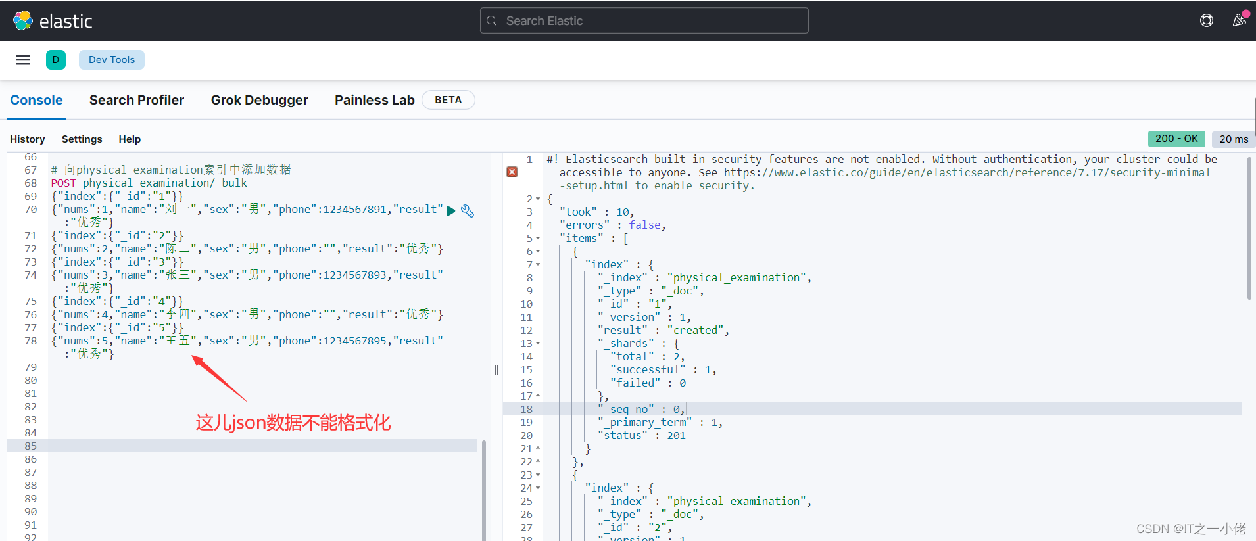This screenshot has width=1256, height=541.
Task: Click editor line number 79
Action: click(x=31, y=367)
